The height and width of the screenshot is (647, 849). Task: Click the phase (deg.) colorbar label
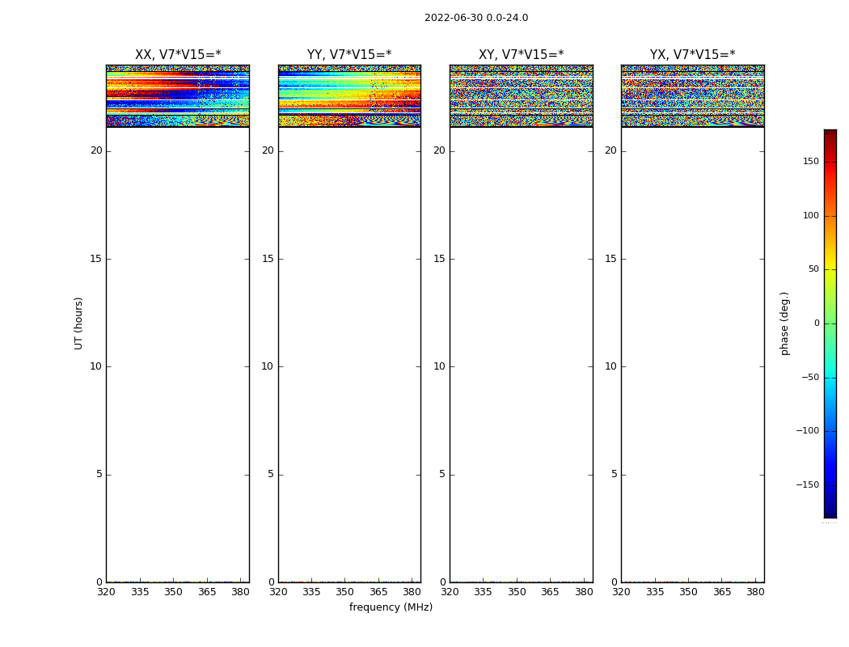click(x=784, y=323)
